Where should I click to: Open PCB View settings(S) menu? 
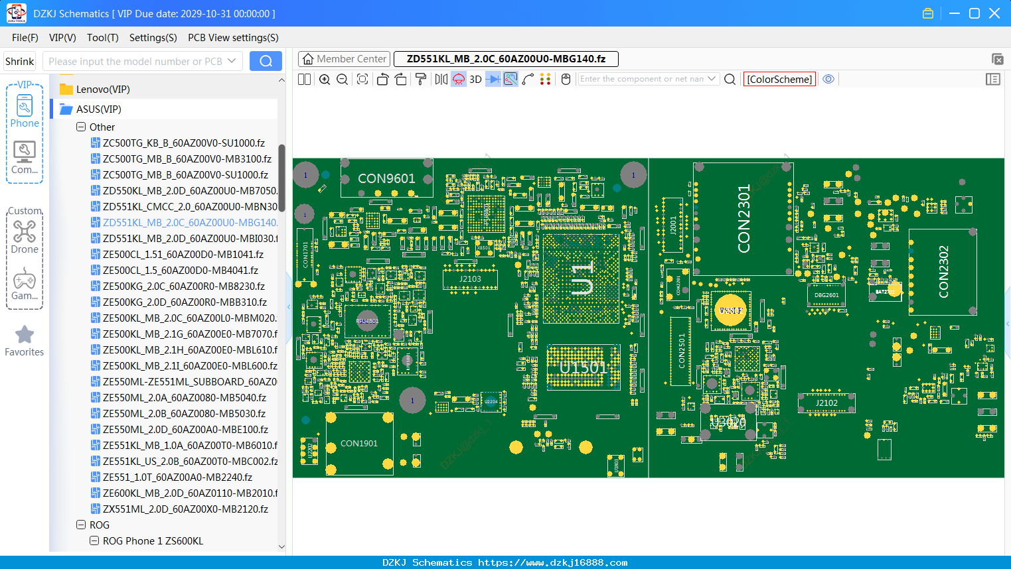[x=233, y=38]
